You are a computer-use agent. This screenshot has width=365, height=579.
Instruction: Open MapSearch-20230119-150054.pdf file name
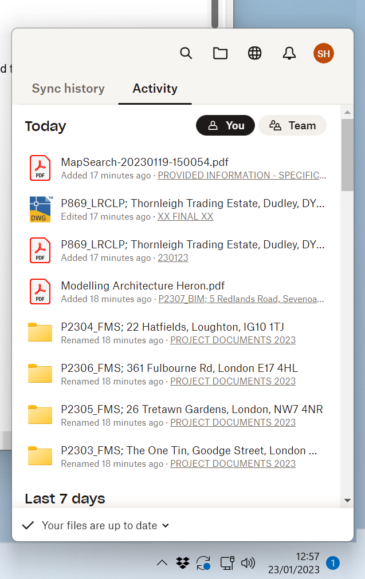click(x=144, y=162)
